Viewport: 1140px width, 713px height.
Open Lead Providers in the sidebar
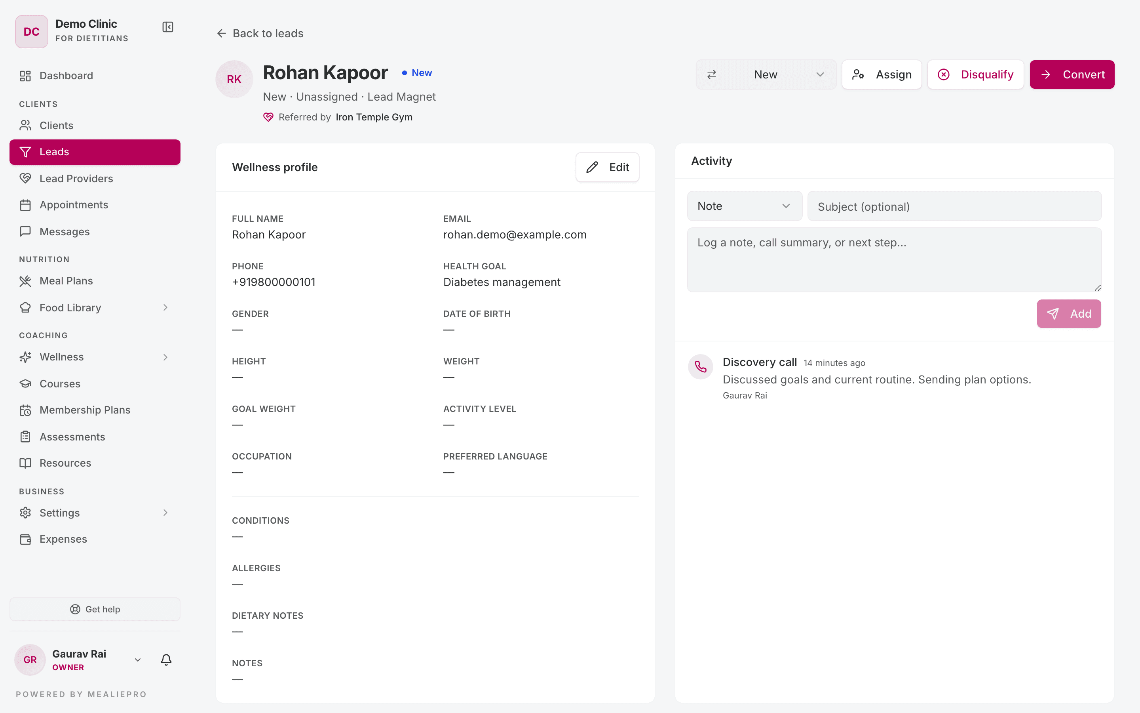(95, 178)
